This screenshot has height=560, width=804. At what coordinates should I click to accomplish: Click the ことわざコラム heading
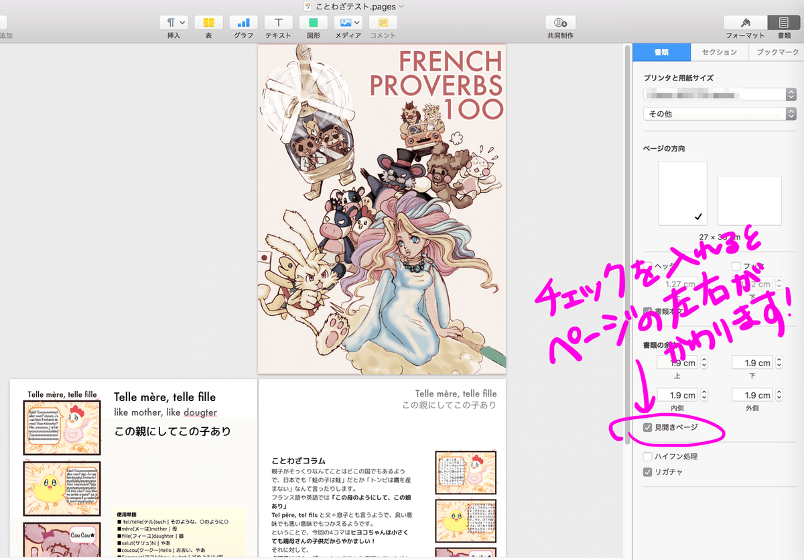tap(299, 461)
